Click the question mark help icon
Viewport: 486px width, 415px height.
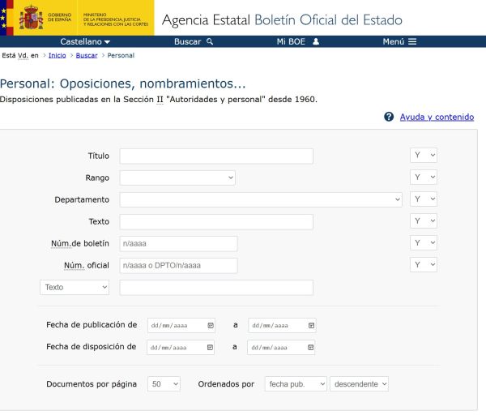[389, 117]
